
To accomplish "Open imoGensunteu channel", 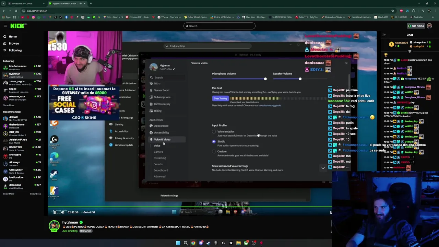I will point(22,68).
